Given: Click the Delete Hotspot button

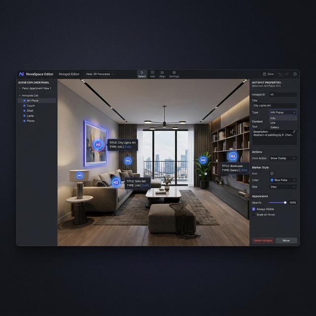Looking at the screenshot, I should coord(263,240).
